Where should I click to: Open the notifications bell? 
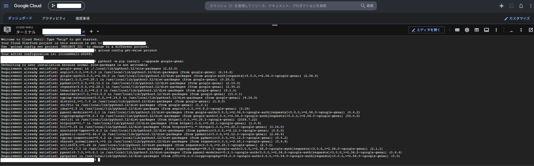click(521, 6)
